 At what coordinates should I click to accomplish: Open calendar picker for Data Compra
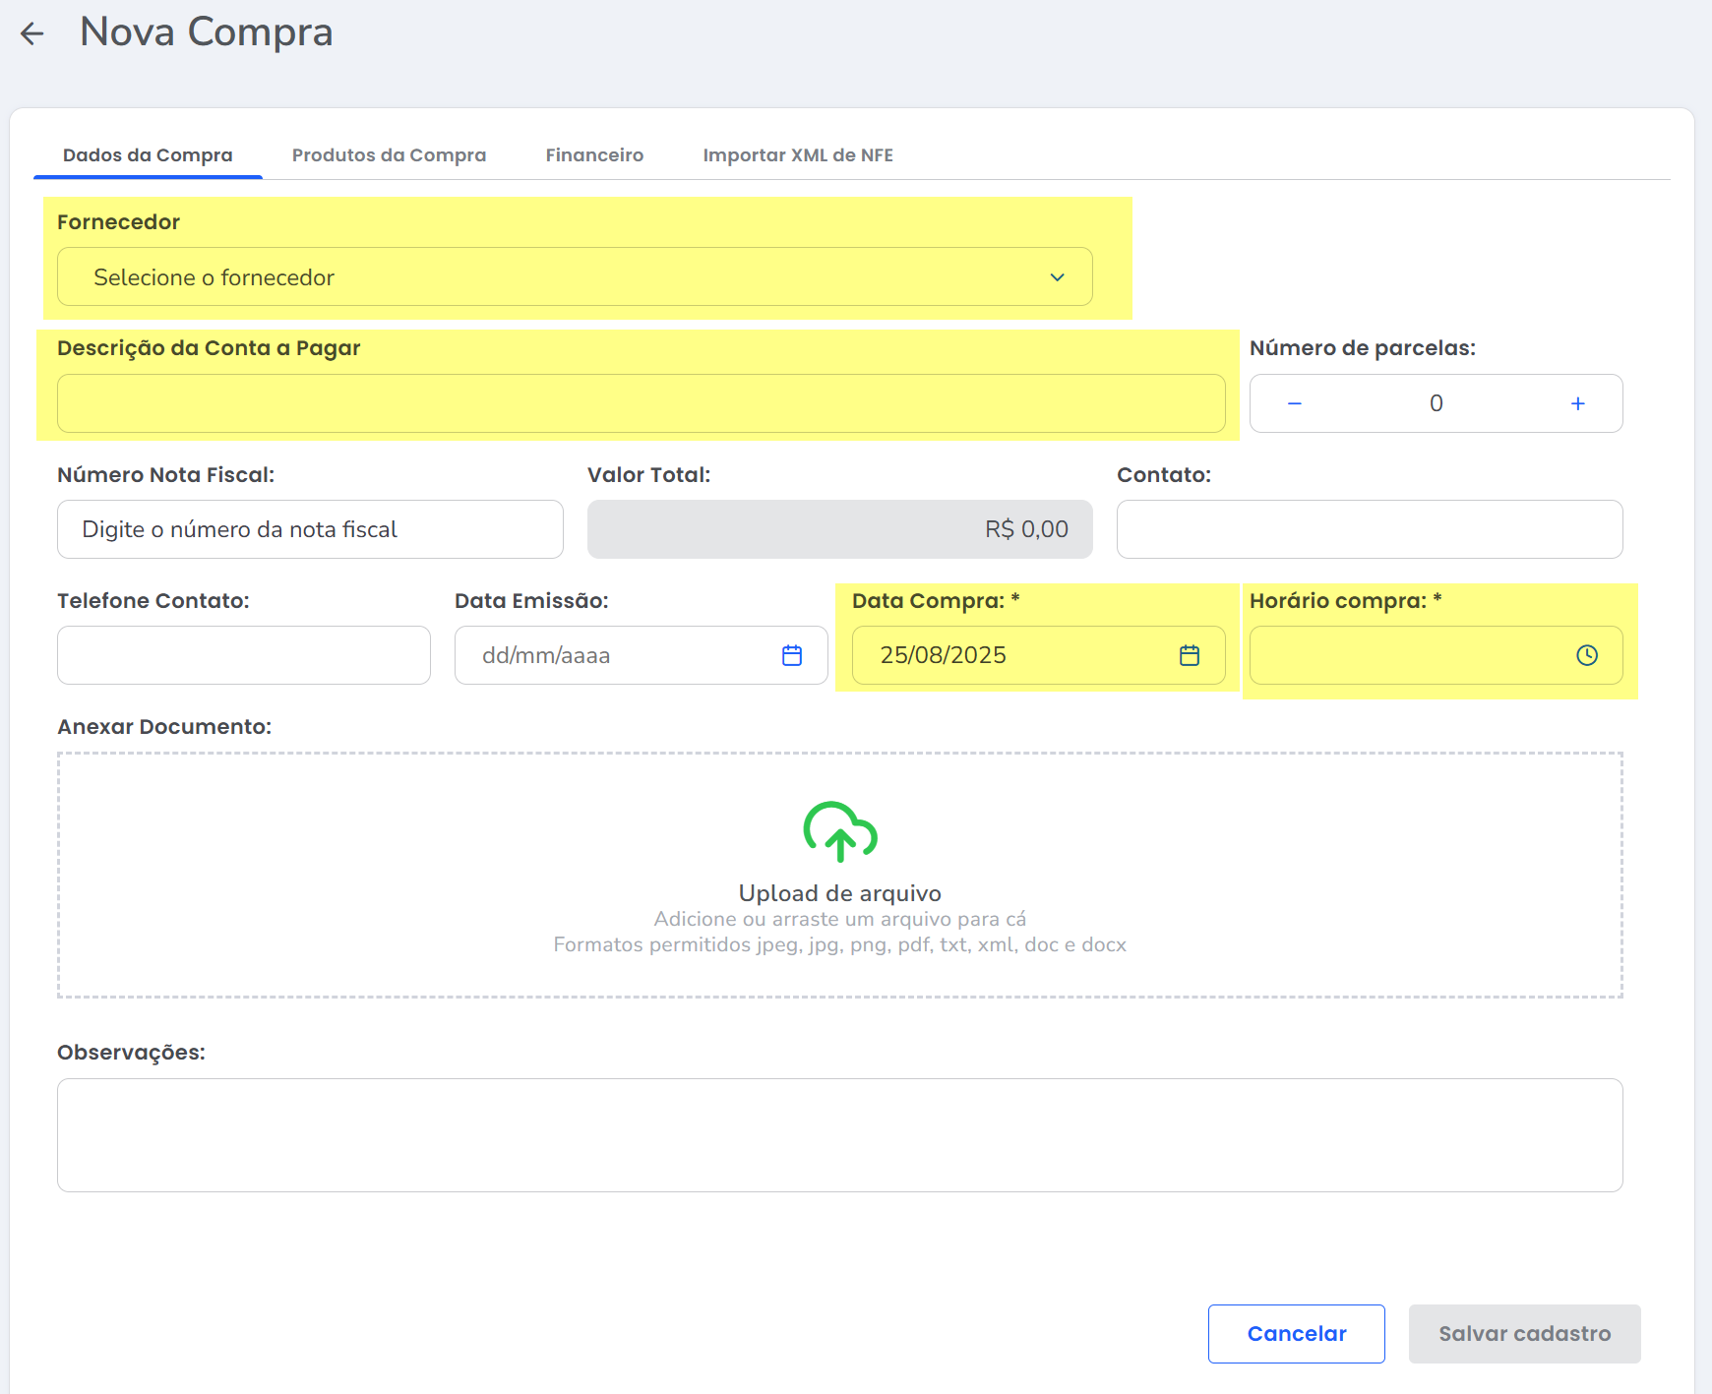1189,655
